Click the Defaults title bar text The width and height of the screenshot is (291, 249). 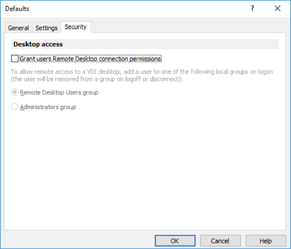[17, 9]
